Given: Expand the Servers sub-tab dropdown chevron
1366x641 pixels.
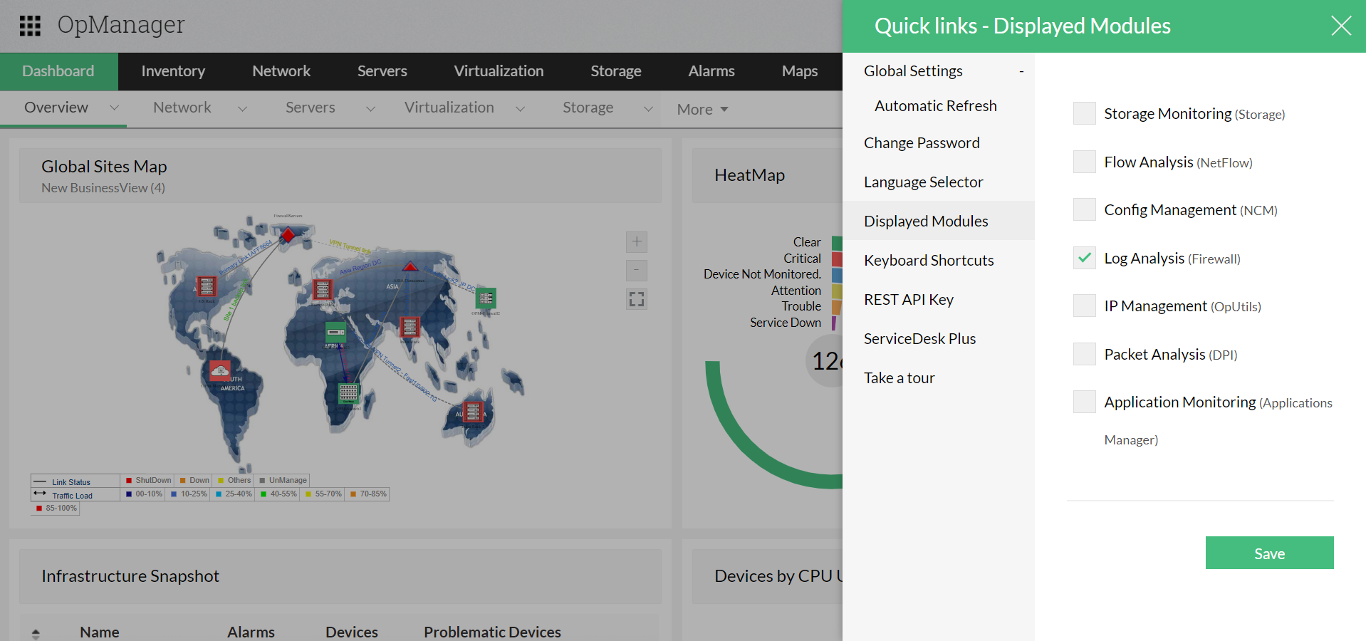Looking at the screenshot, I should point(370,109).
